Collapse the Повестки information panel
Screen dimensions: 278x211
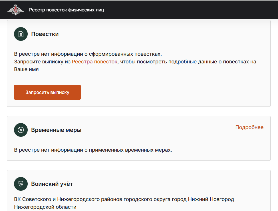point(45,34)
